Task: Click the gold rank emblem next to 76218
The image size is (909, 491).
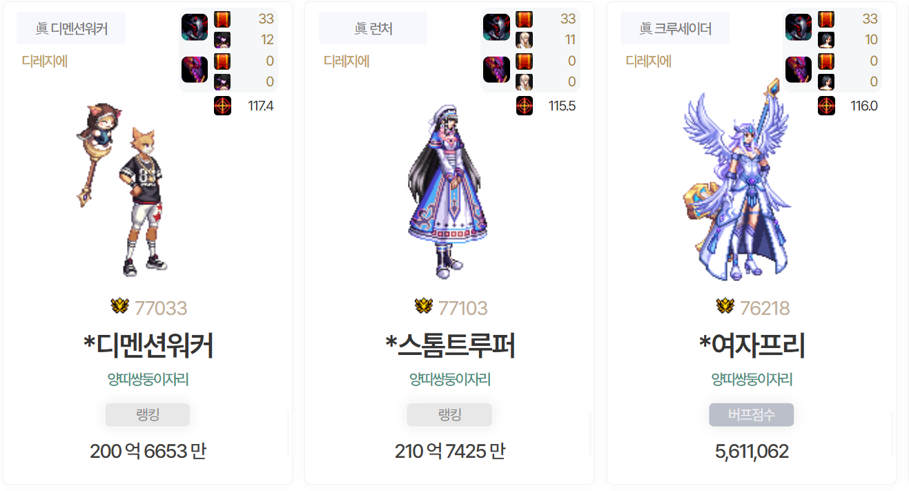Action: pyautogui.click(x=725, y=306)
